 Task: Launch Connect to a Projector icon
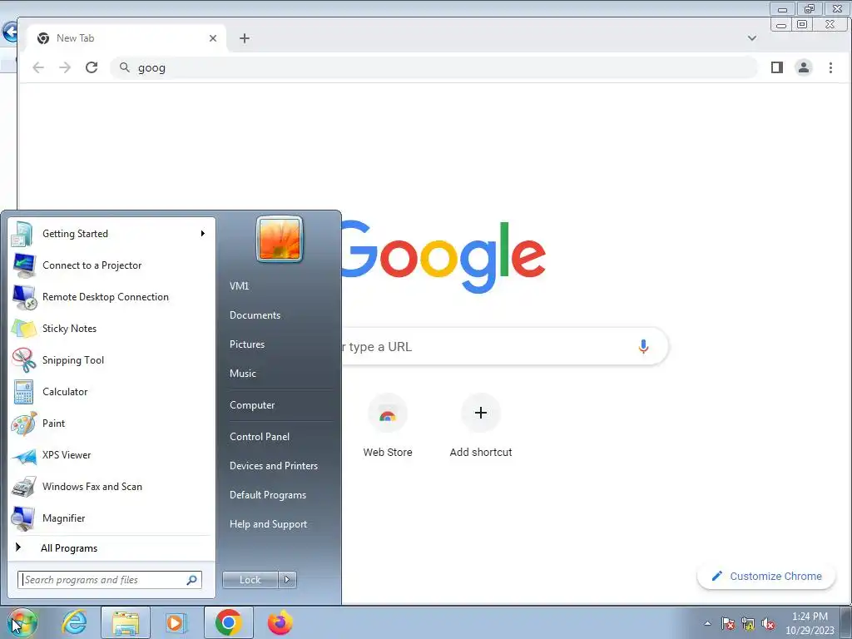22,265
